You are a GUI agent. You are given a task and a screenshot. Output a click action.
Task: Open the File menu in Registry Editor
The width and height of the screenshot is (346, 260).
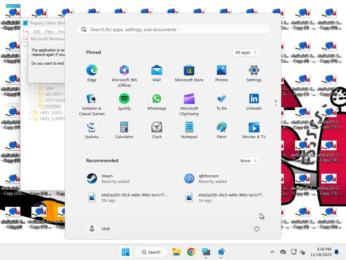pyautogui.click(x=26, y=31)
